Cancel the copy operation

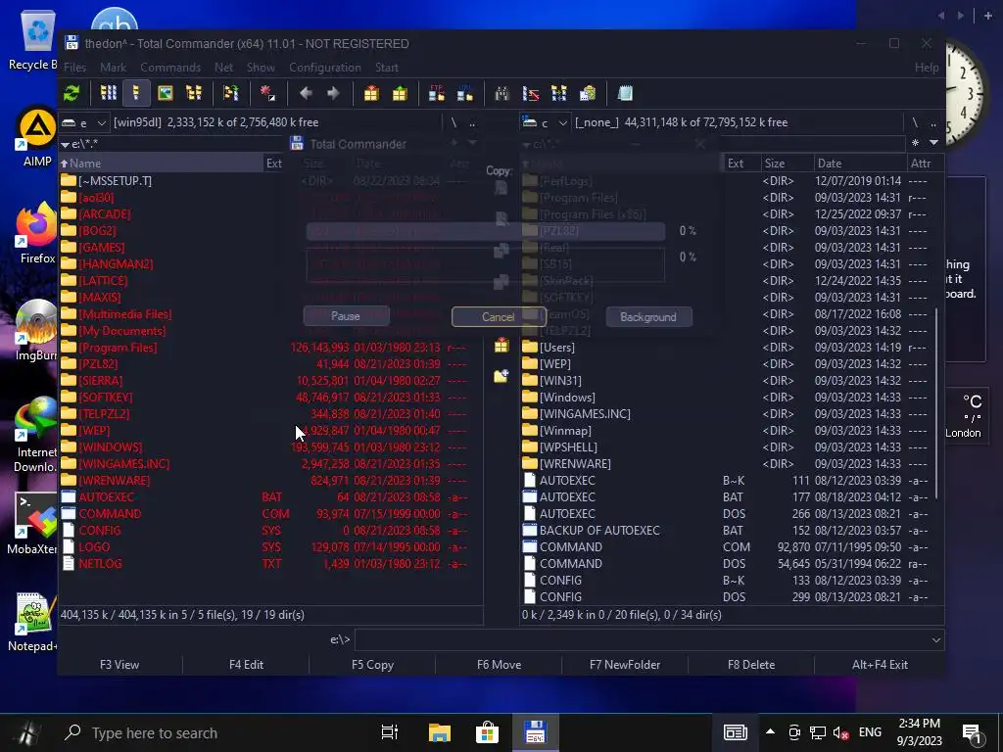499,316
